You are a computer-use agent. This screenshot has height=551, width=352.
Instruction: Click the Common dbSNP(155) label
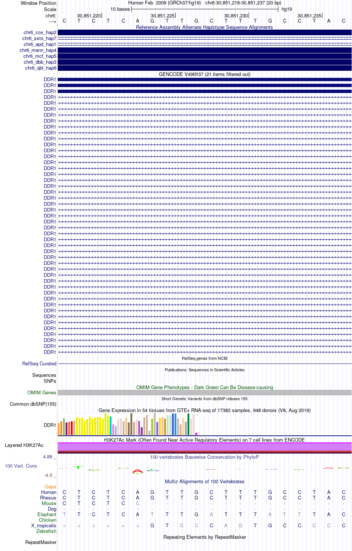tap(33, 404)
